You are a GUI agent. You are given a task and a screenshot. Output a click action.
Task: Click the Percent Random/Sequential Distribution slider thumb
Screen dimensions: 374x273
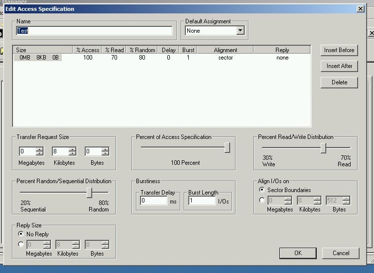click(x=90, y=193)
